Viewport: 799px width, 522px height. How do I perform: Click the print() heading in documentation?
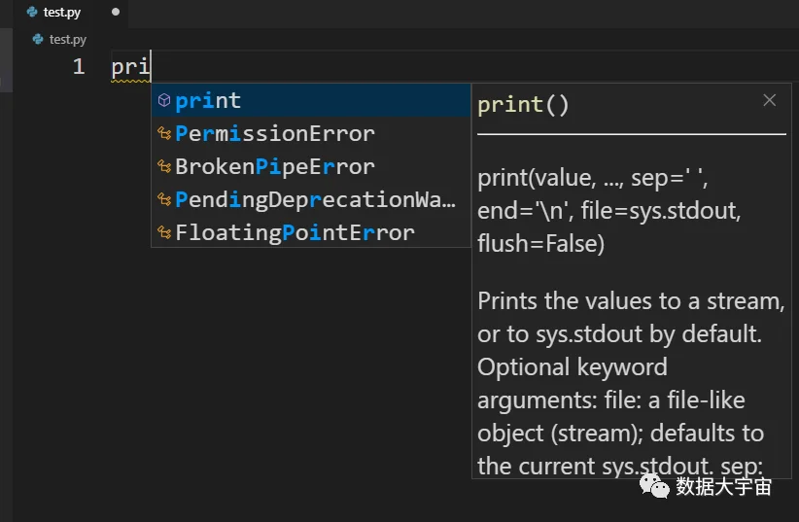coord(523,105)
